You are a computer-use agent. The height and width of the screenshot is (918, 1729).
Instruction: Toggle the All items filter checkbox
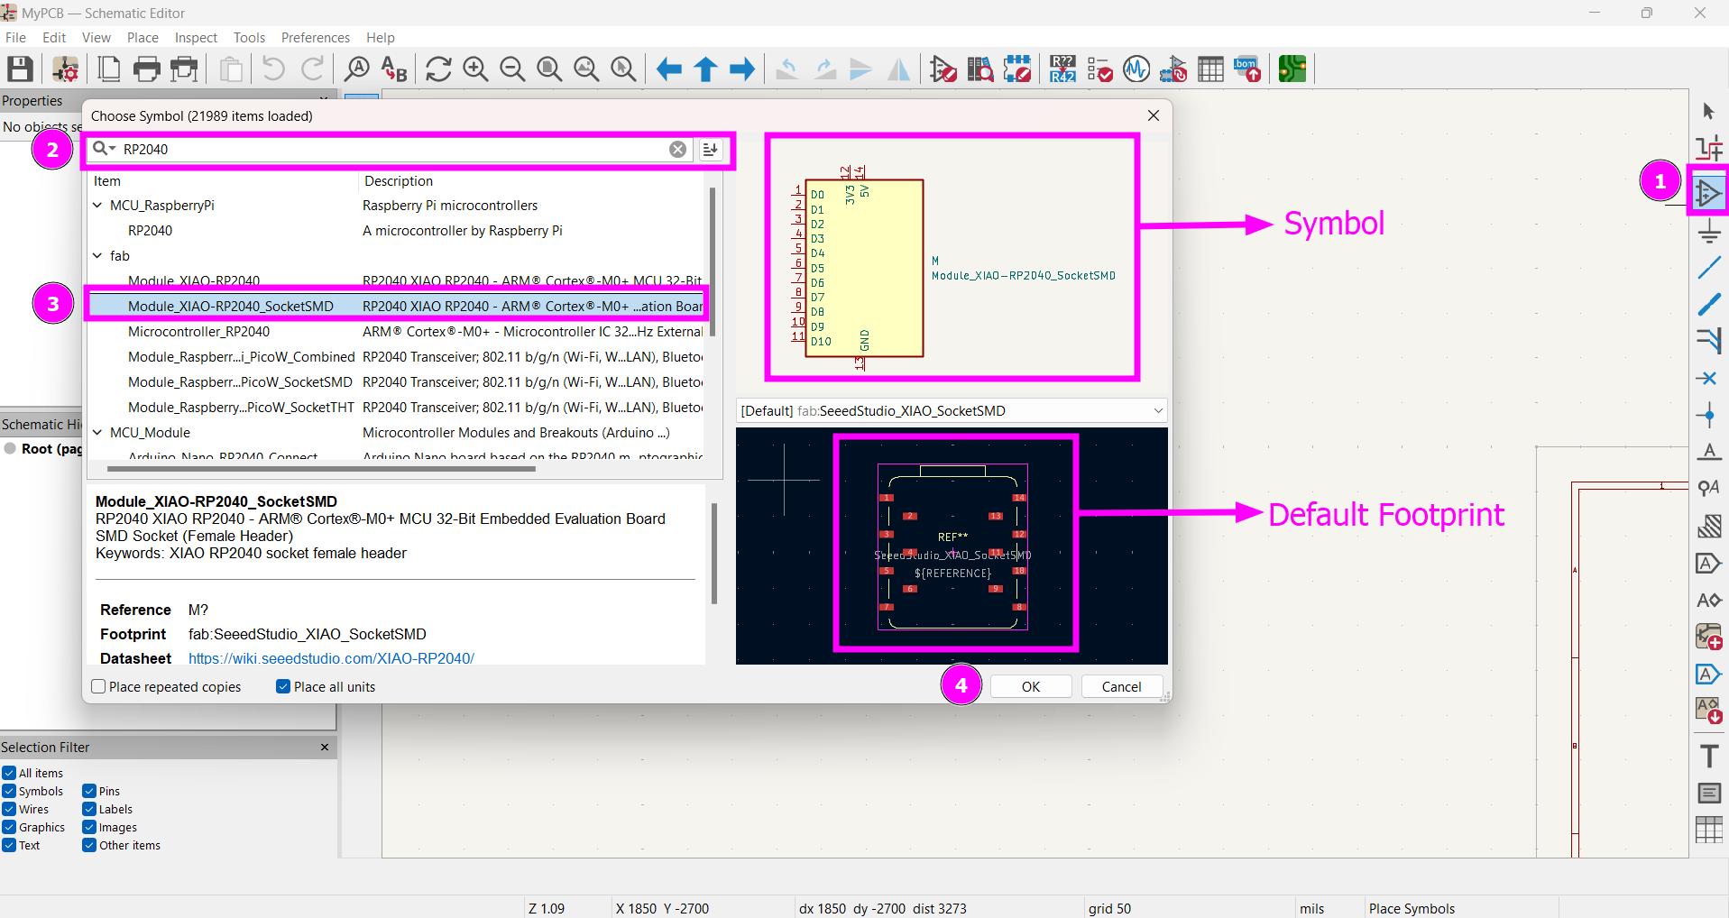pos(9,773)
